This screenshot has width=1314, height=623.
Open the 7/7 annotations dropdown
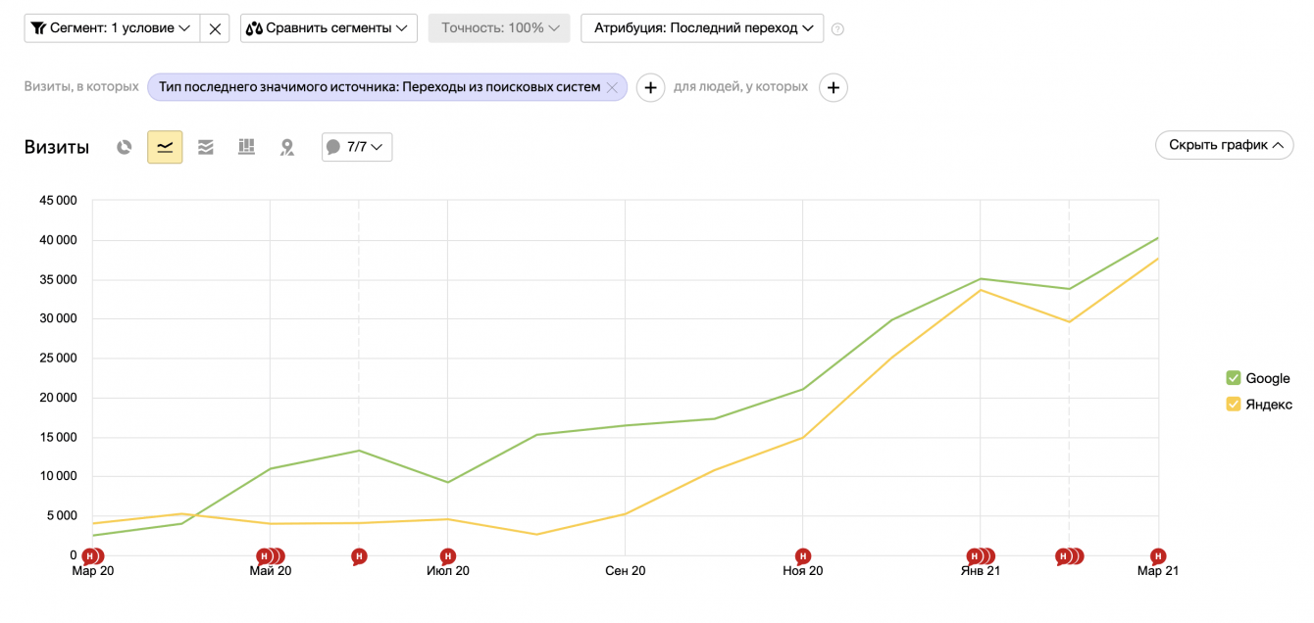357,147
